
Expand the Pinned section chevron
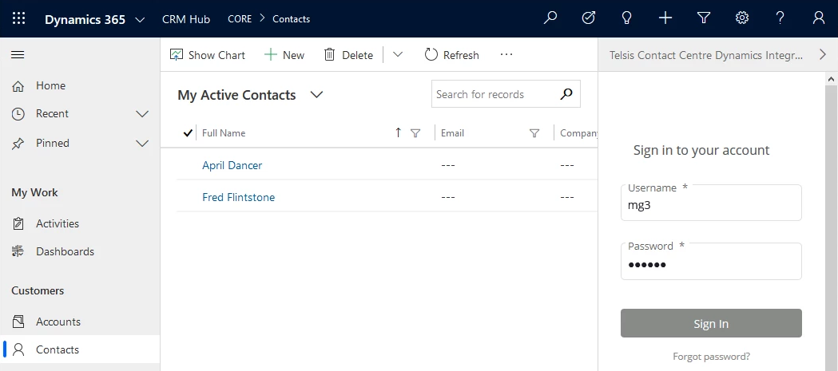[142, 143]
